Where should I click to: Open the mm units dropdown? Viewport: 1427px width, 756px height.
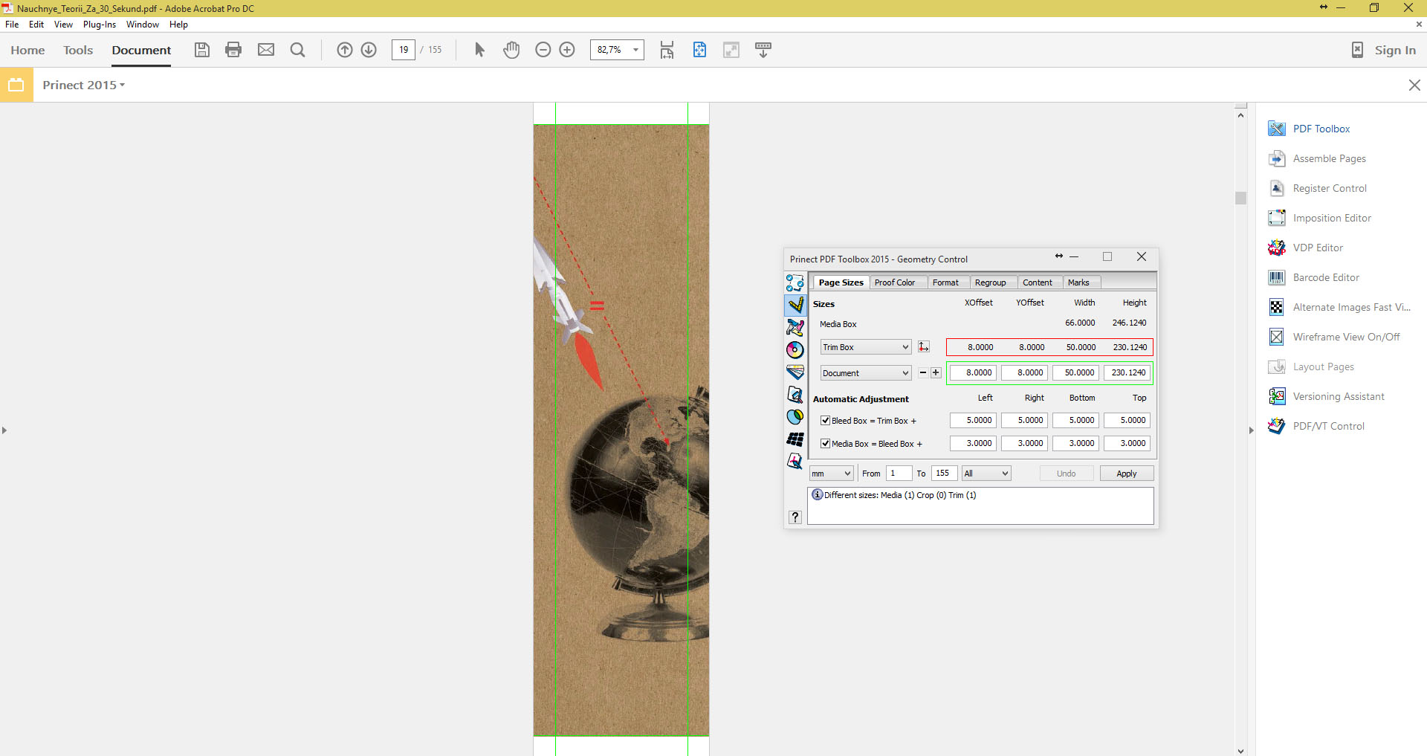point(831,474)
